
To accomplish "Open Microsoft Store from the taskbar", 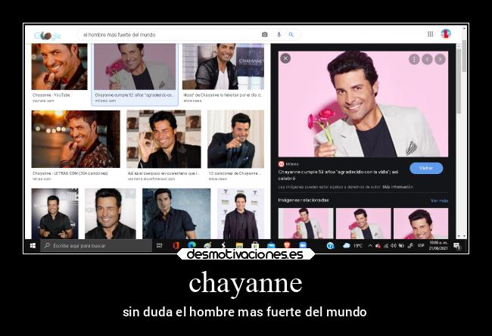I will pos(255,246).
